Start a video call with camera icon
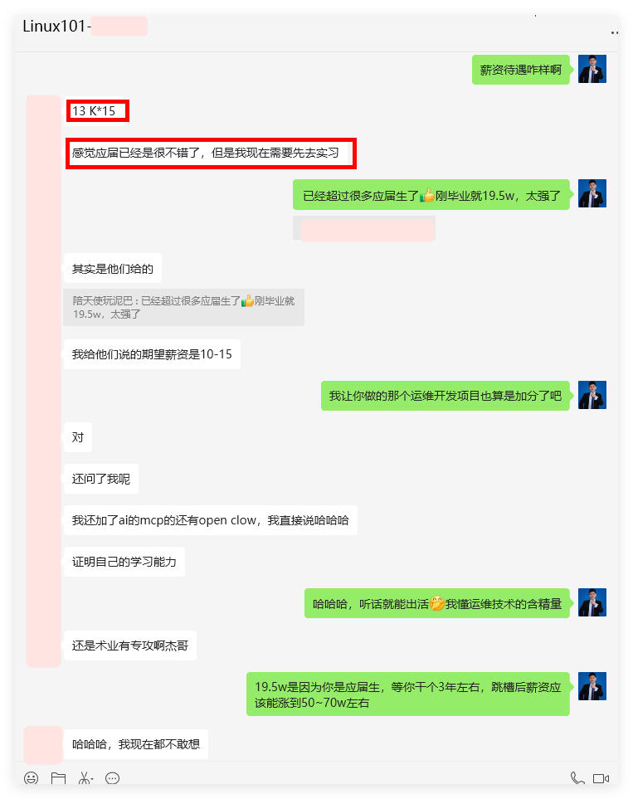The image size is (633, 799). (601, 778)
